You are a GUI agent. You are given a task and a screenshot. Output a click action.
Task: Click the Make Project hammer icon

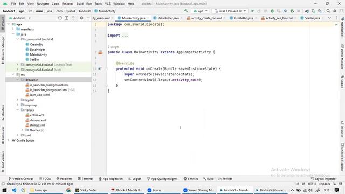pyautogui.click(x=186, y=11)
